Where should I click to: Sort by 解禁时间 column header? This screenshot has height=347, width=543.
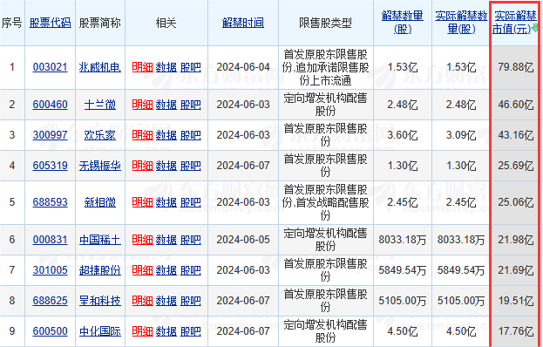pos(243,23)
